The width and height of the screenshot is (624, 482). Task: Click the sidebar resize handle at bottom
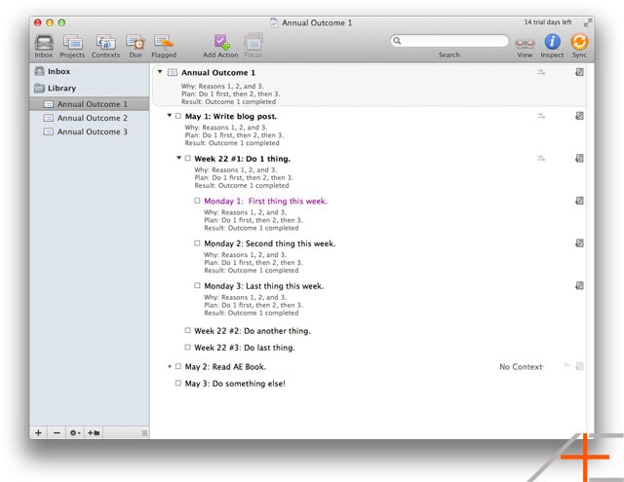pos(144,432)
